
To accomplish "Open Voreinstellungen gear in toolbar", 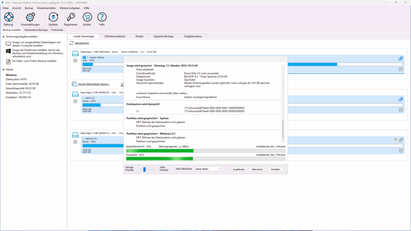I will point(30,17).
